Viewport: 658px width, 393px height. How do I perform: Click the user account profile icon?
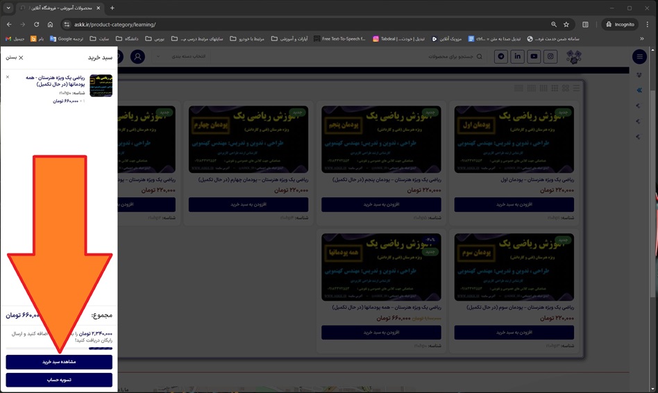pos(137,57)
